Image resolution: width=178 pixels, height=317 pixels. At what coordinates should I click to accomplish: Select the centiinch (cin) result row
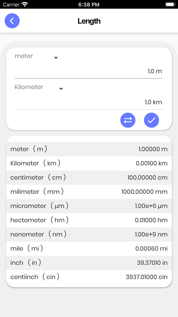[89, 277]
